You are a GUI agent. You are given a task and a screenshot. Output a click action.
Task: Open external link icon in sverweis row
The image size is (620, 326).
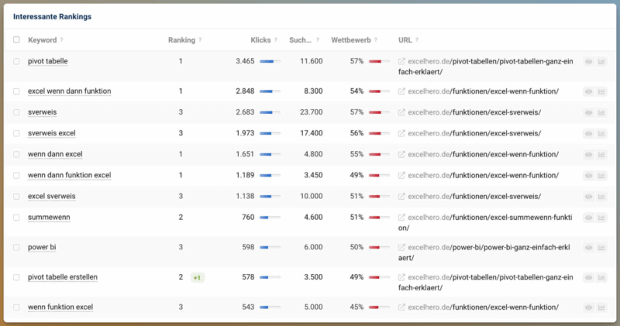(401, 112)
